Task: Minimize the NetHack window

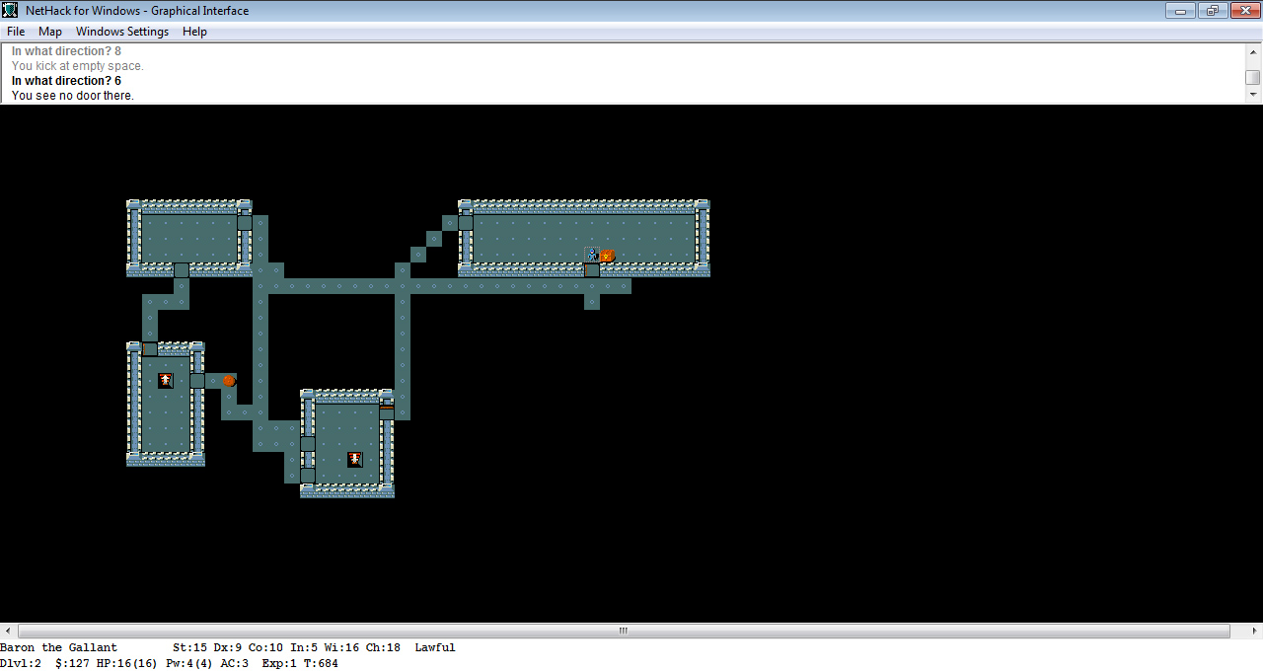Action: (1180, 11)
